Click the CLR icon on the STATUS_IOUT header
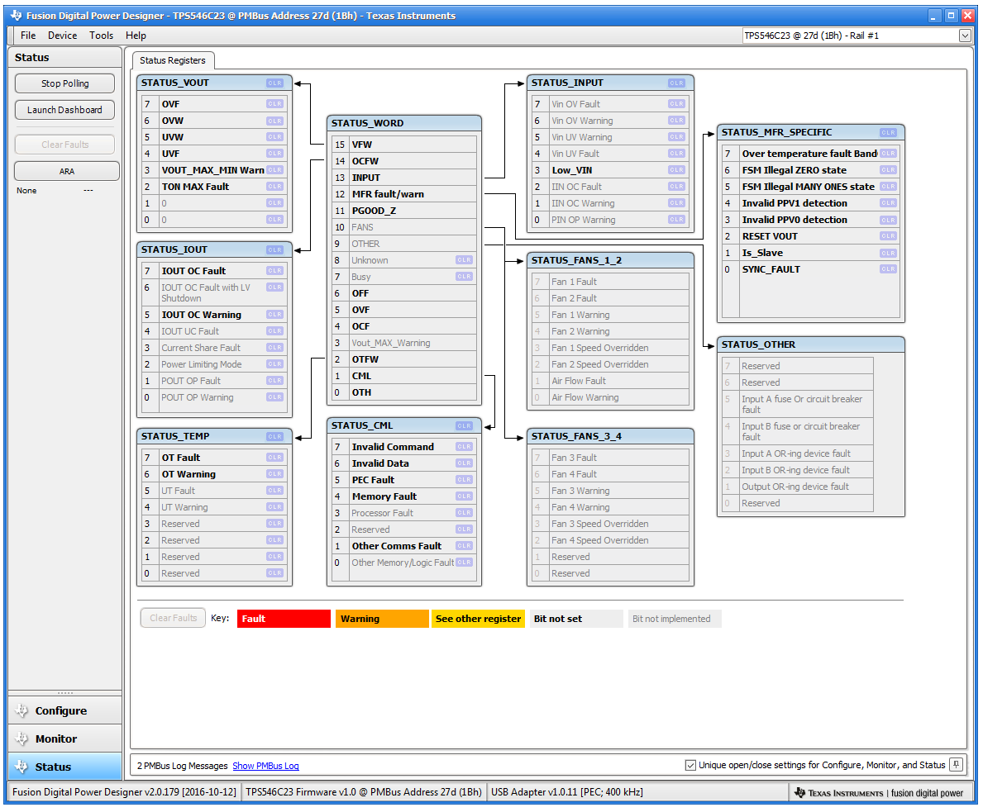 point(274,249)
